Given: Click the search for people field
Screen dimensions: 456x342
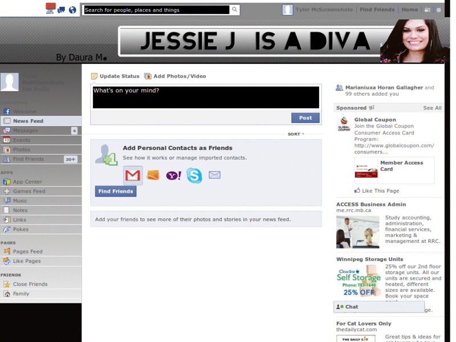Looking at the screenshot, I should click(x=156, y=10).
